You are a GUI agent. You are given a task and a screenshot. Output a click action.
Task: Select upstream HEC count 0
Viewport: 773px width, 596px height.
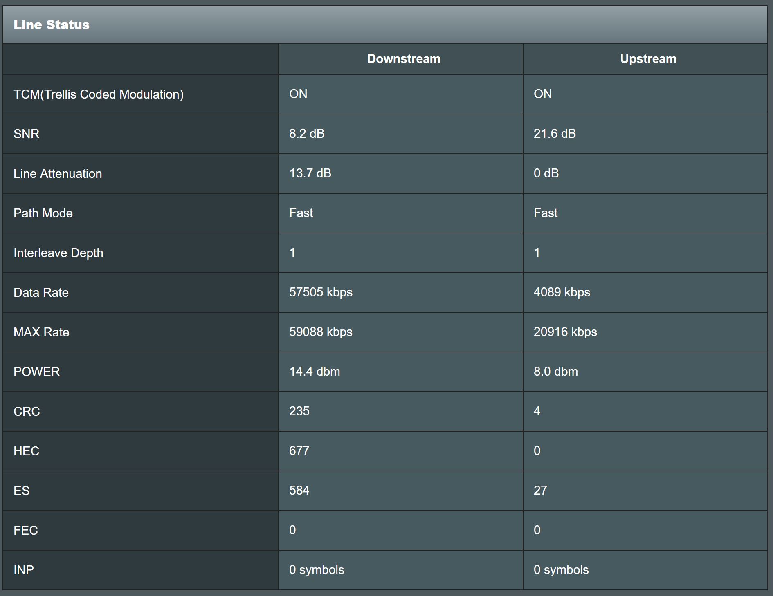coord(537,451)
